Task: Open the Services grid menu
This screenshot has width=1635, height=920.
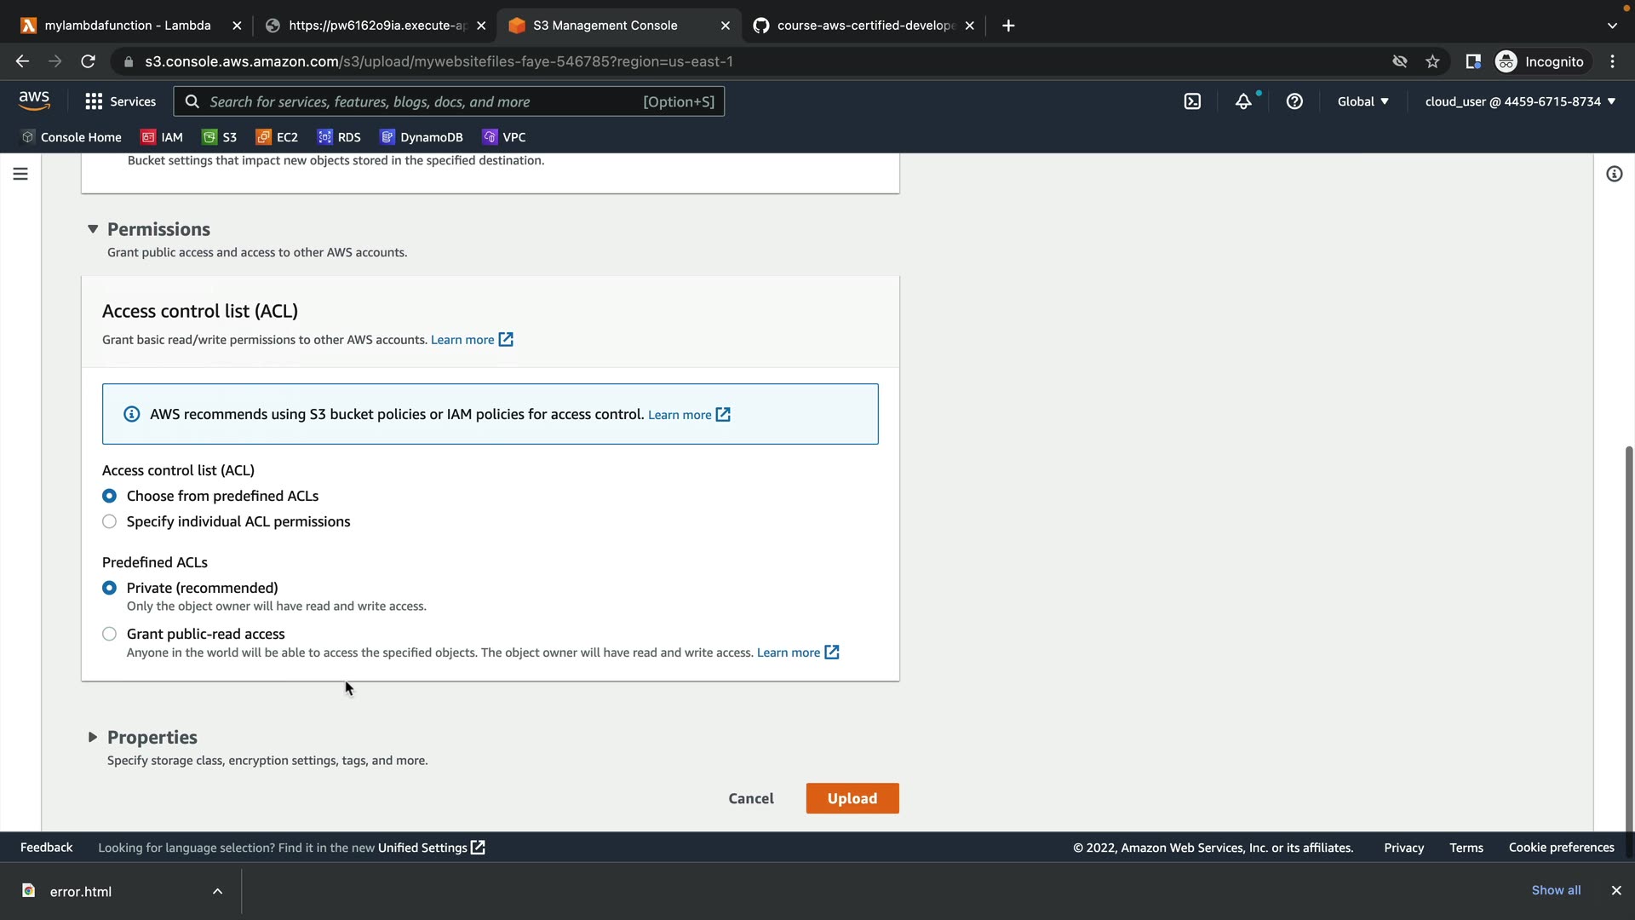Action: (120, 101)
